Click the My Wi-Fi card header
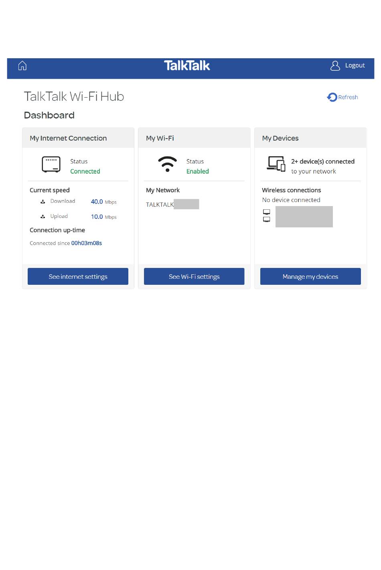381x570 pixels. (x=194, y=138)
